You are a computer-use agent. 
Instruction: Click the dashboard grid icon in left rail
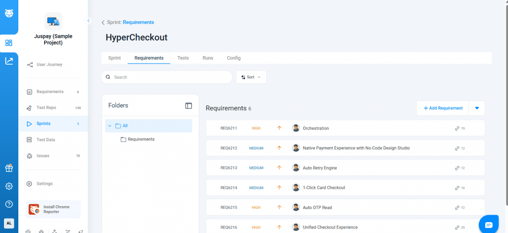point(9,43)
